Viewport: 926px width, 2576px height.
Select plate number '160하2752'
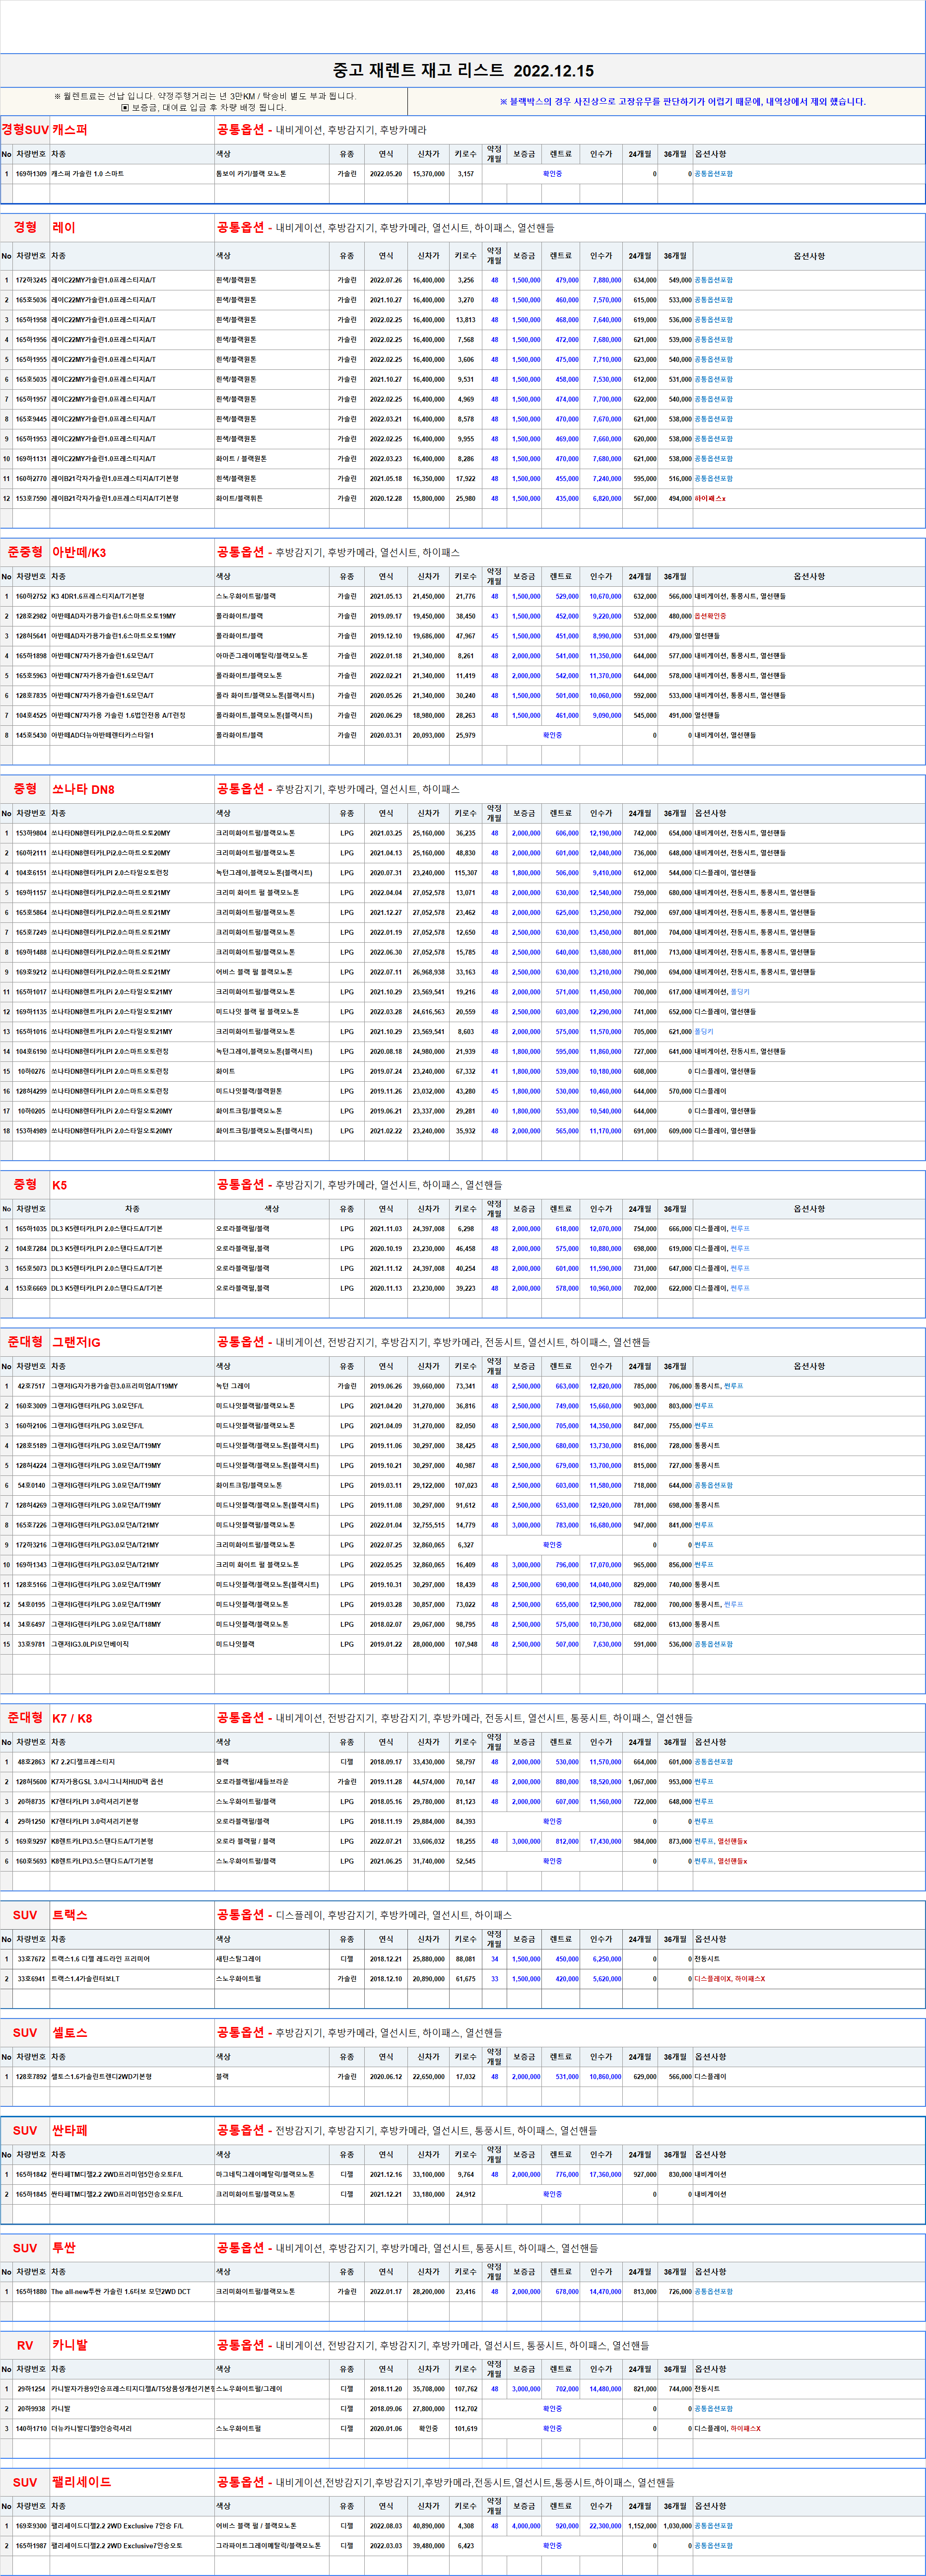[31, 596]
